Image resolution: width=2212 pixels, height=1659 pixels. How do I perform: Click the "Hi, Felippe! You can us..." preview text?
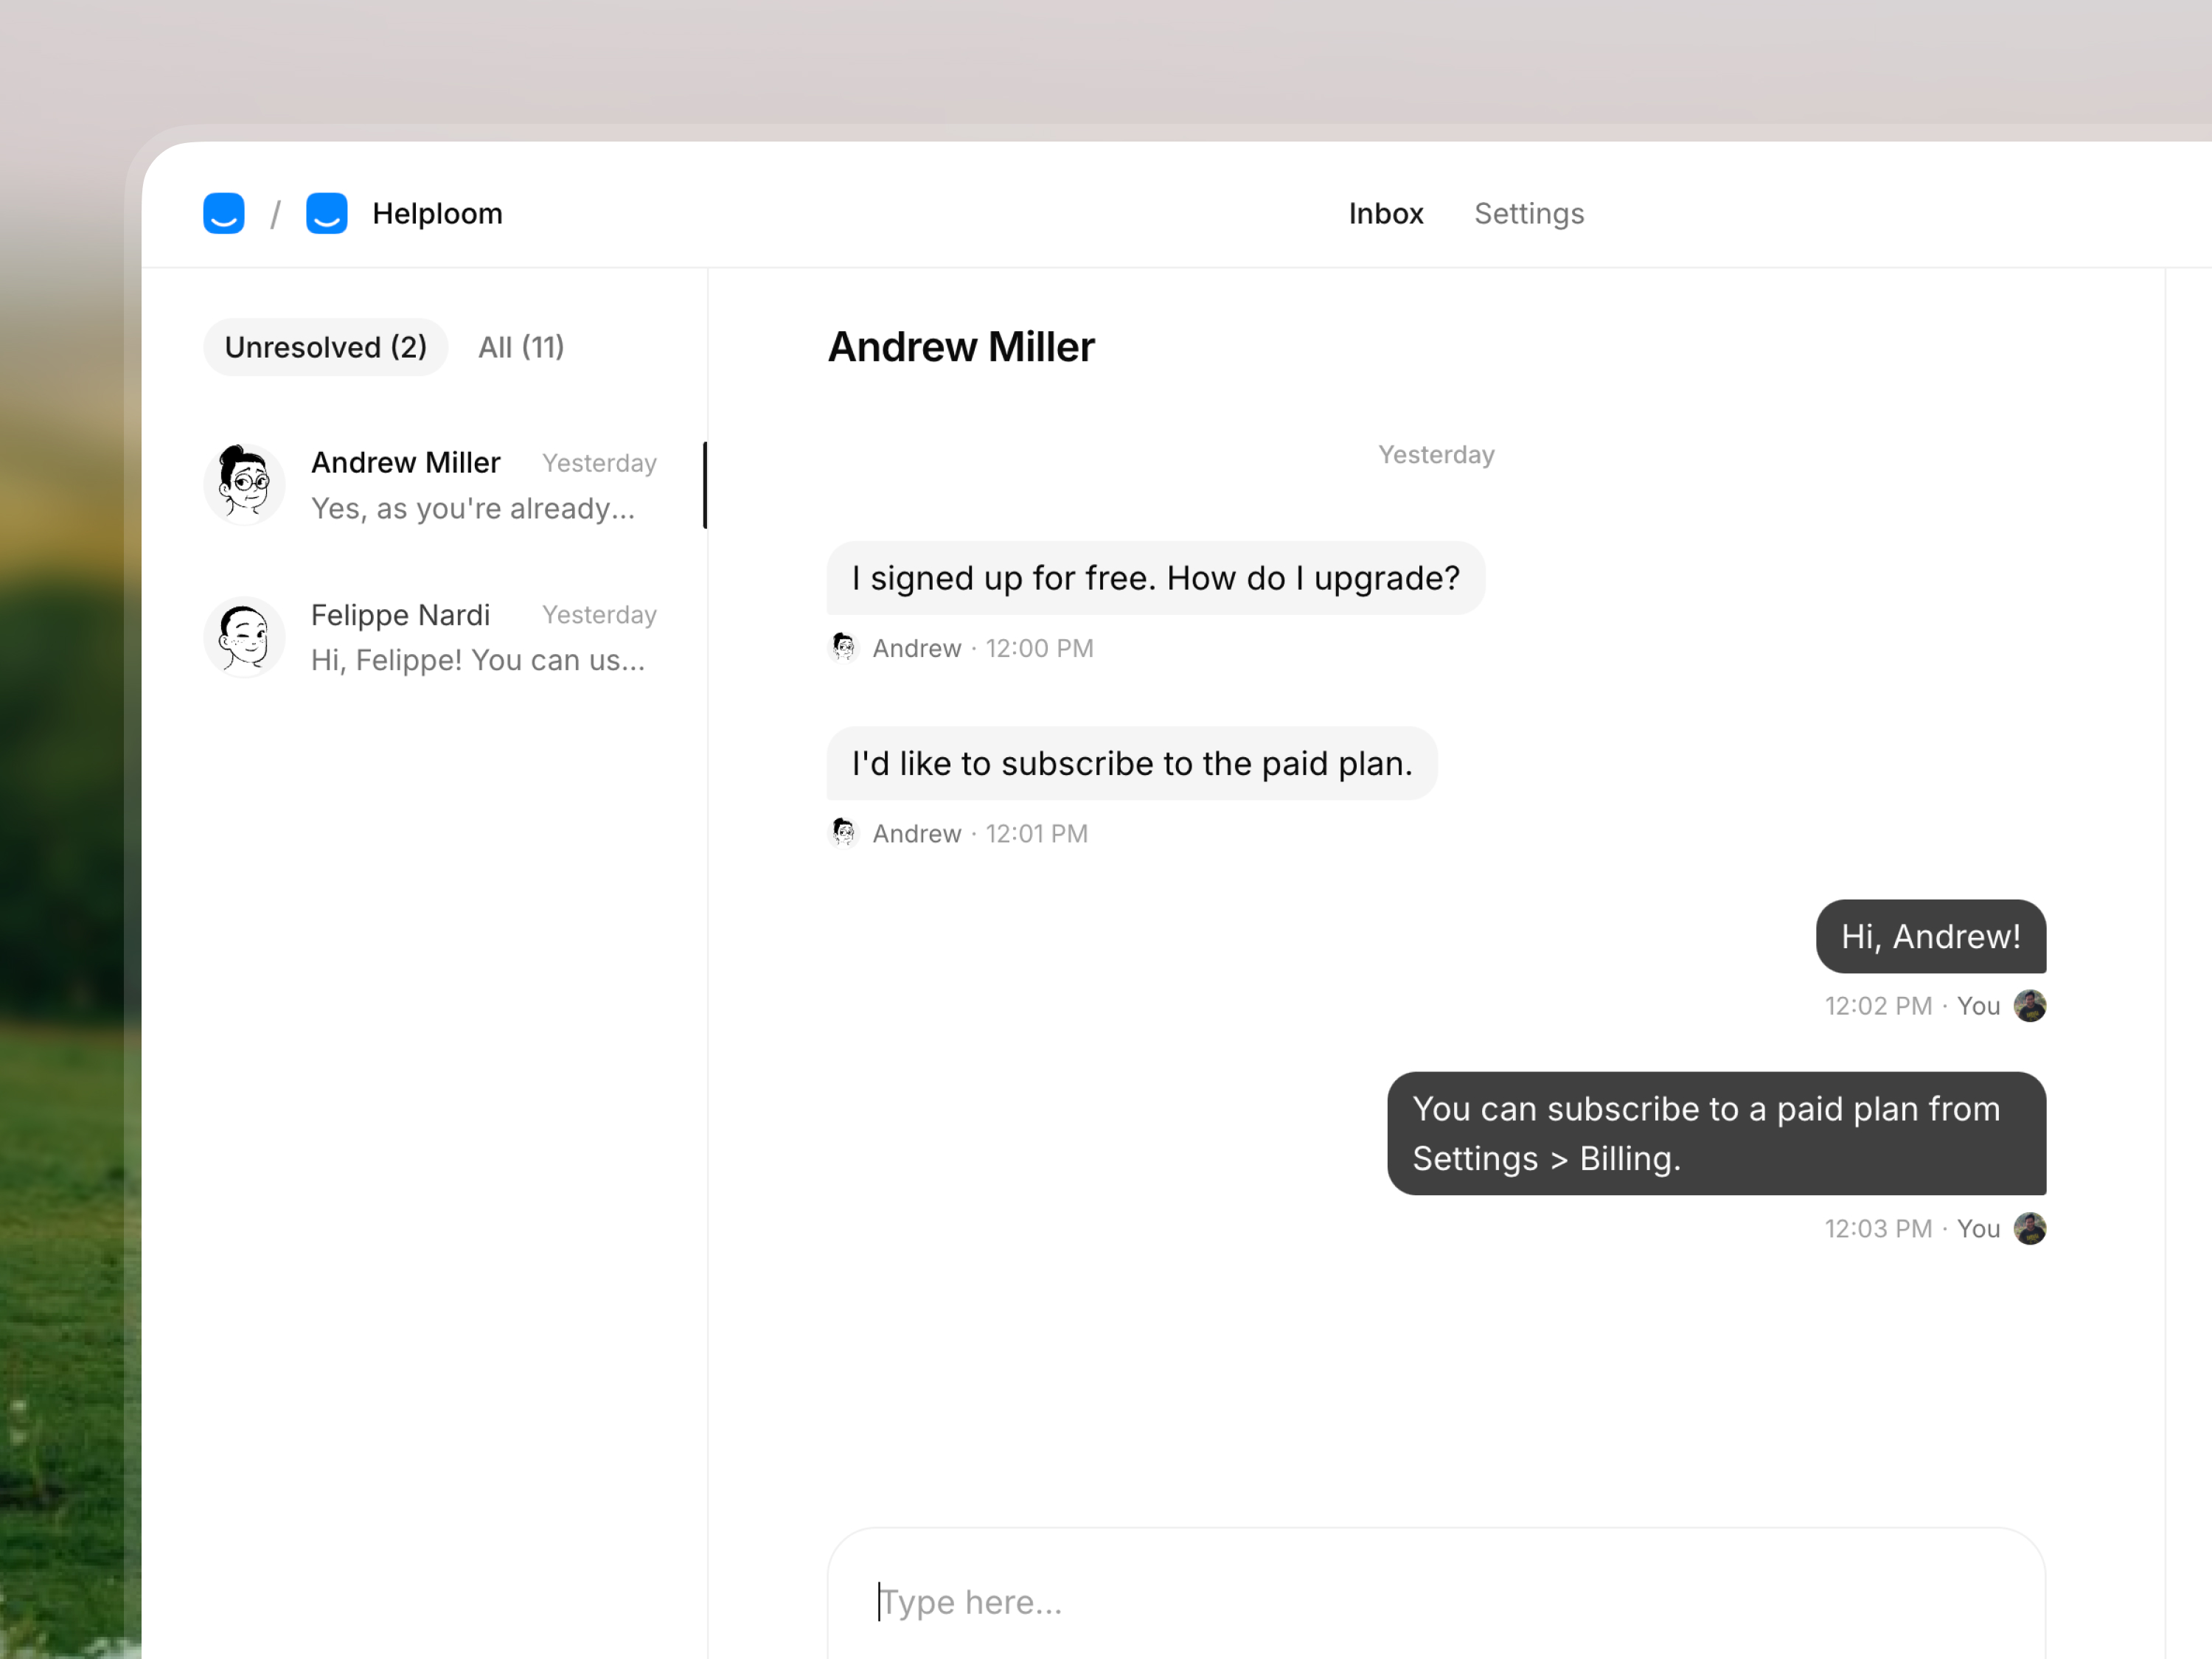(x=478, y=660)
